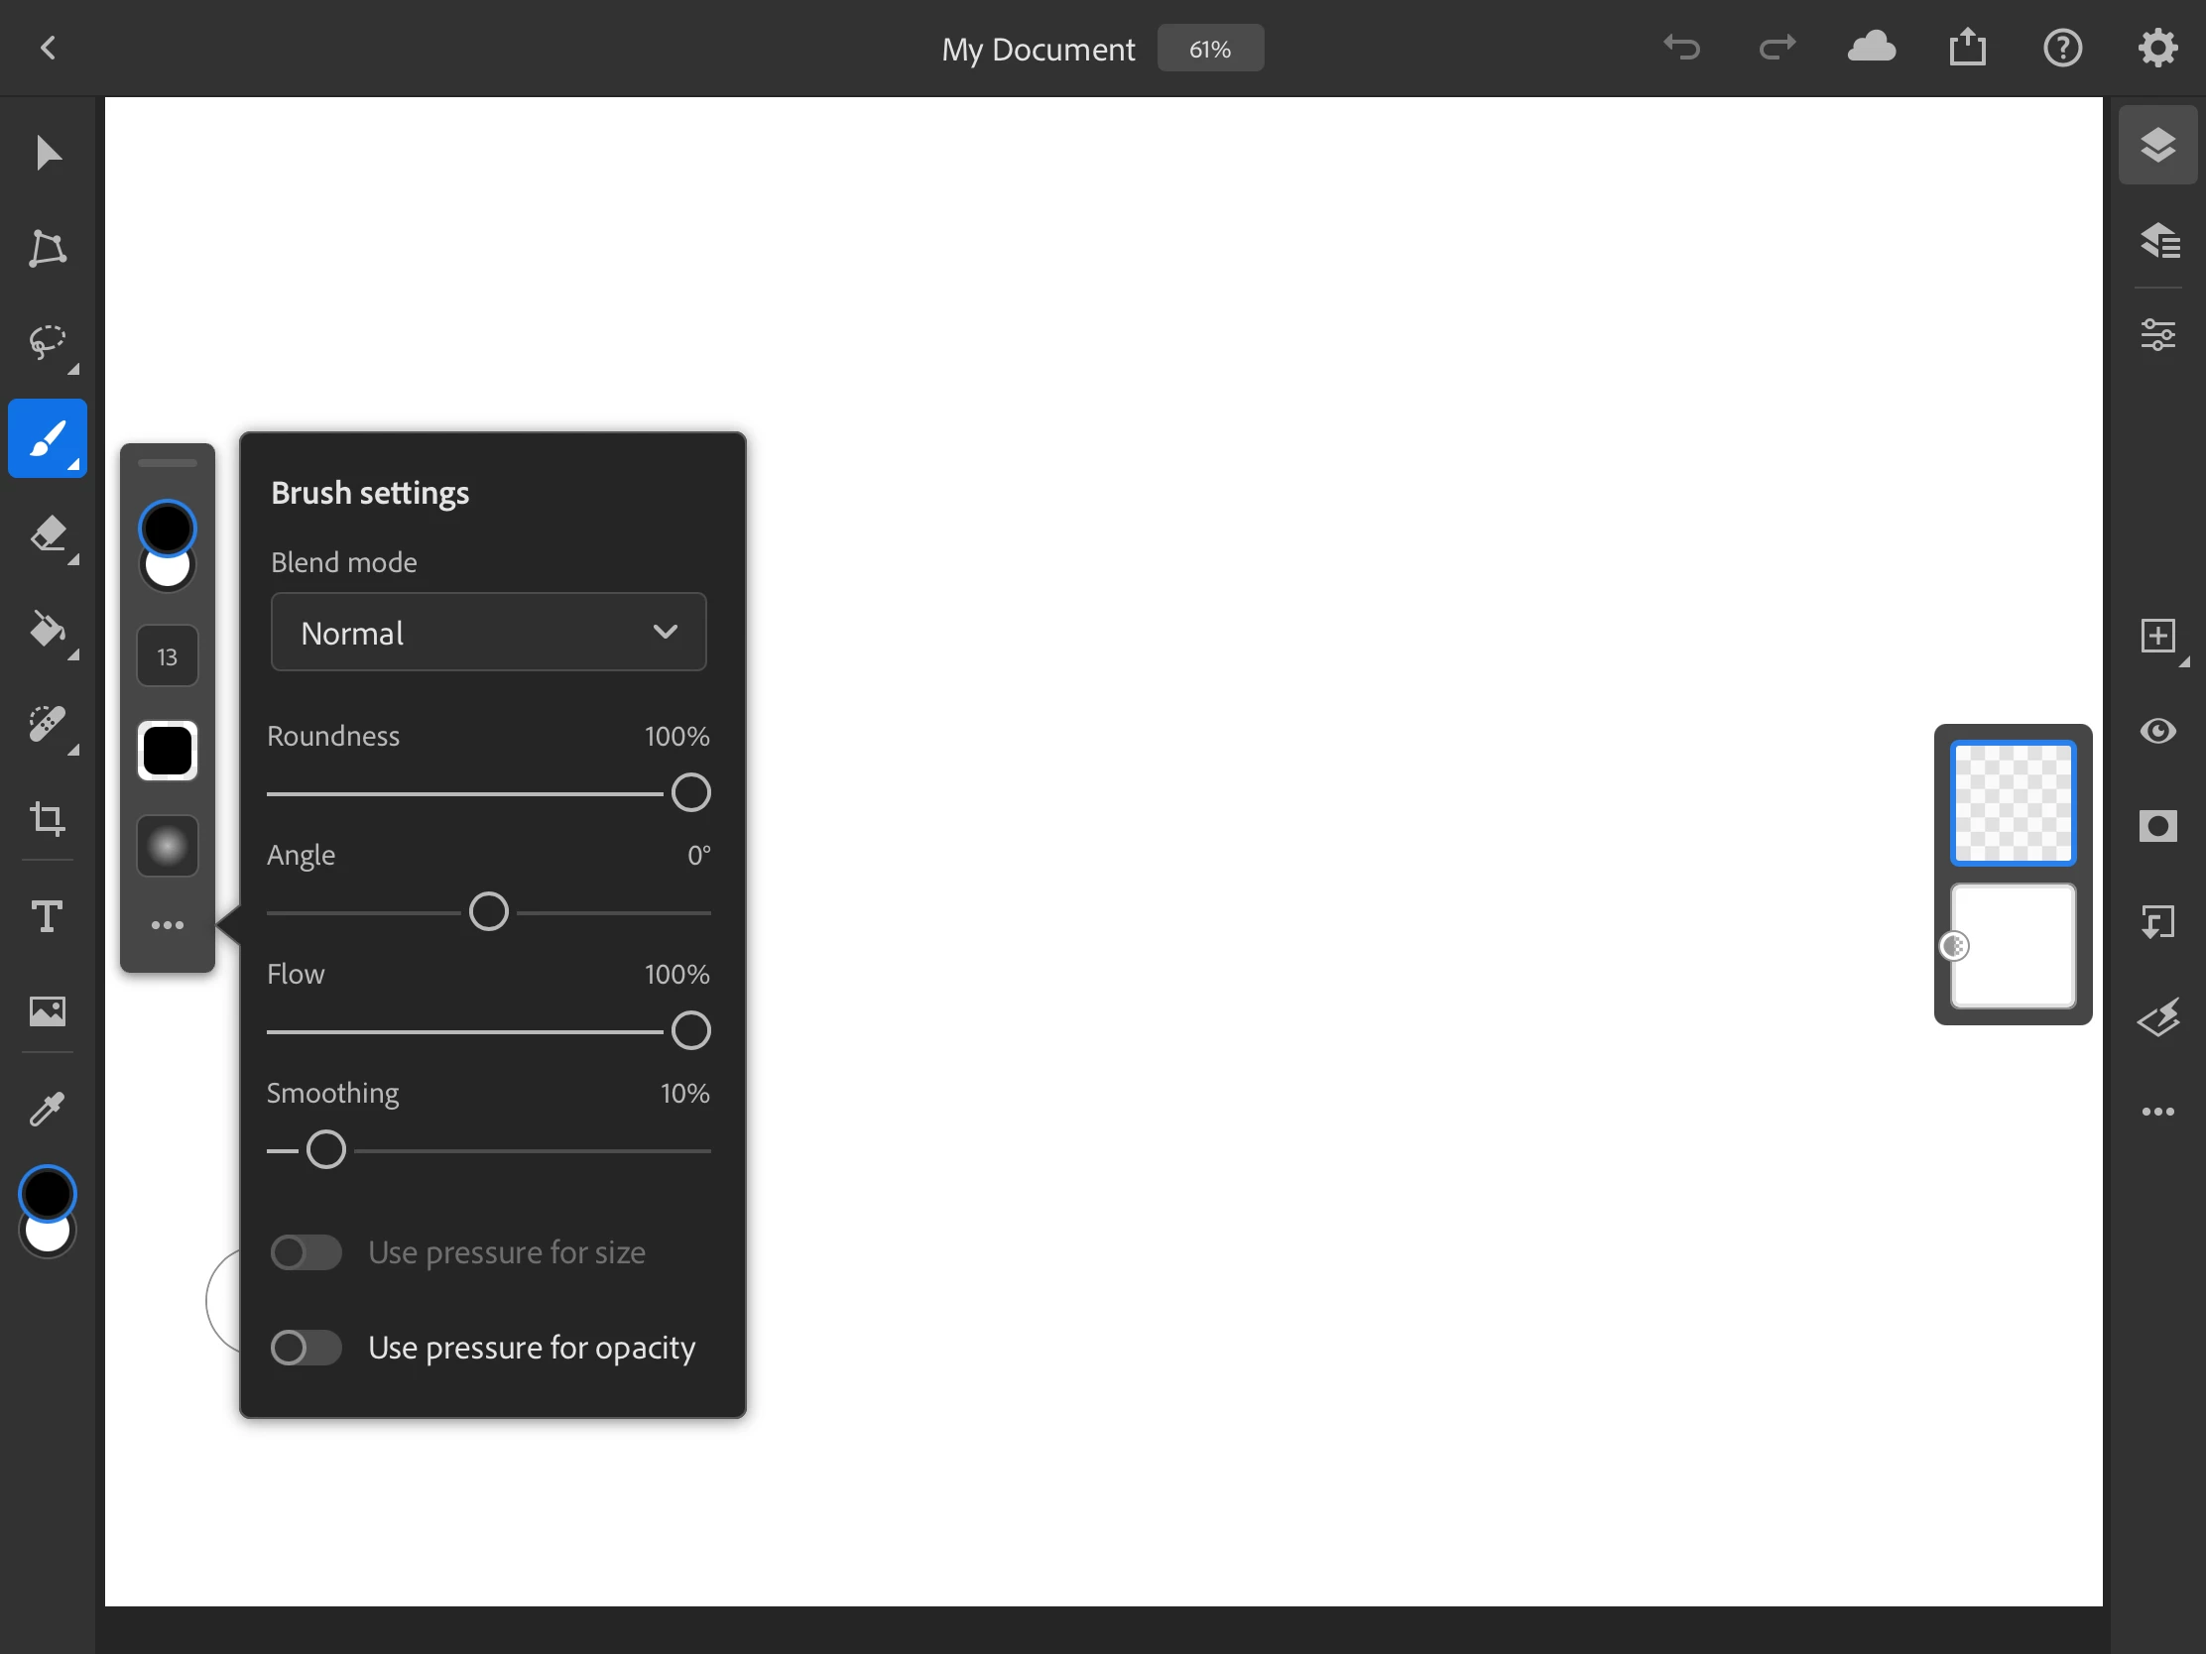
Task: Switch to compact Layers view
Action: click(x=2157, y=146)
